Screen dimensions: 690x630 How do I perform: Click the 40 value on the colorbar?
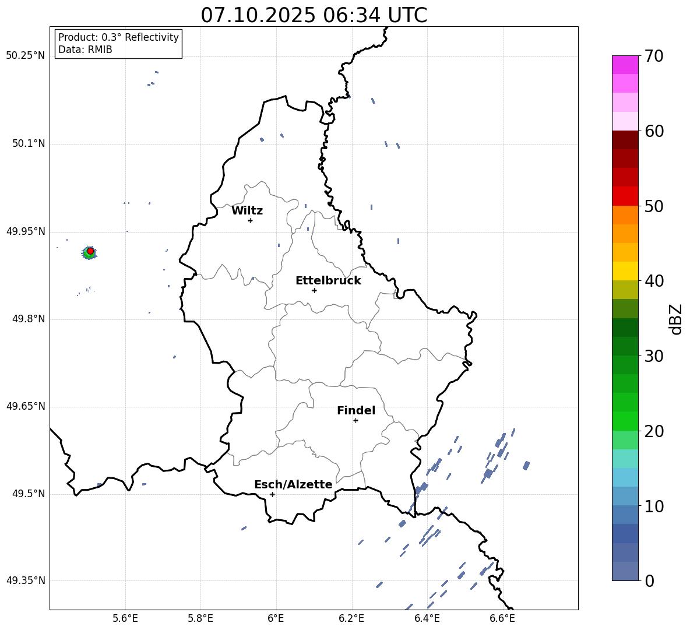pos(654,281)
